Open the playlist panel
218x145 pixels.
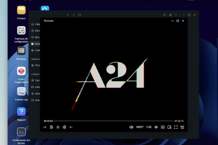point(182,127)
